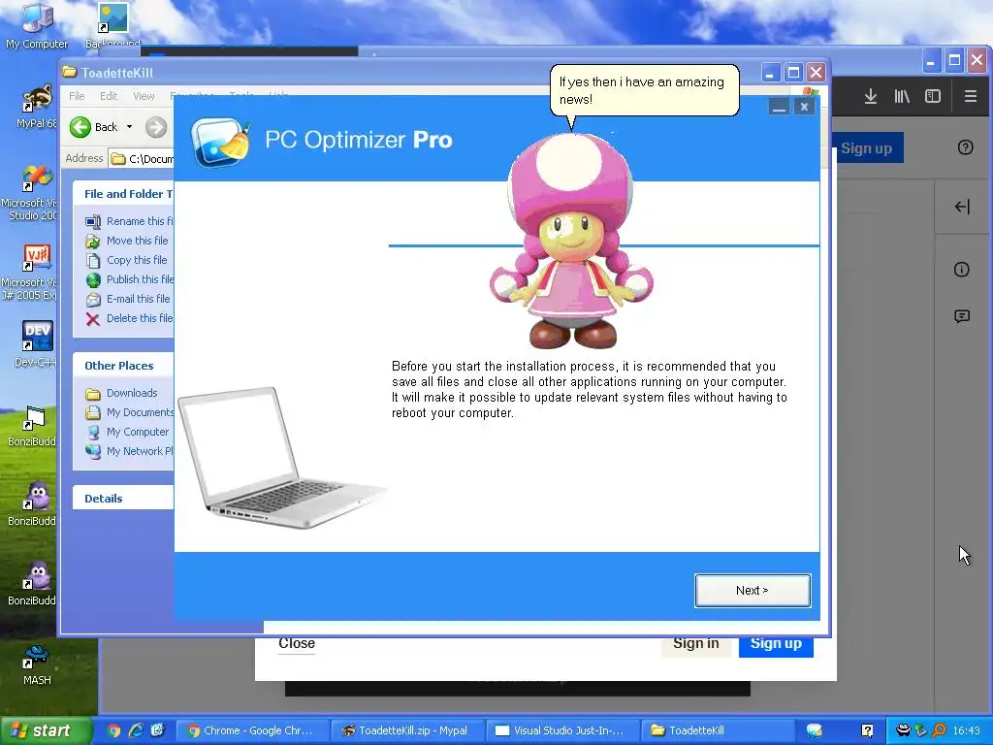Screen dimensions: 993x745
Task: Switch to ToadetteKill folder taskbar button
Action: (x=719, y=731)
